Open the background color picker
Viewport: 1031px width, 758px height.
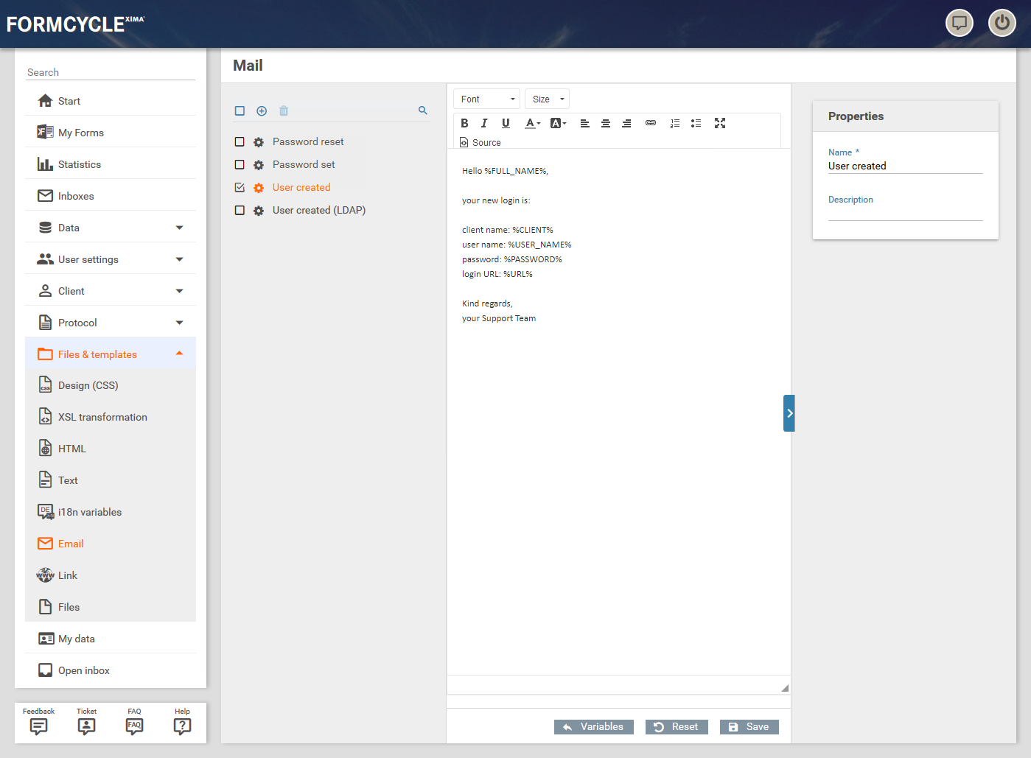coord(558,123)
